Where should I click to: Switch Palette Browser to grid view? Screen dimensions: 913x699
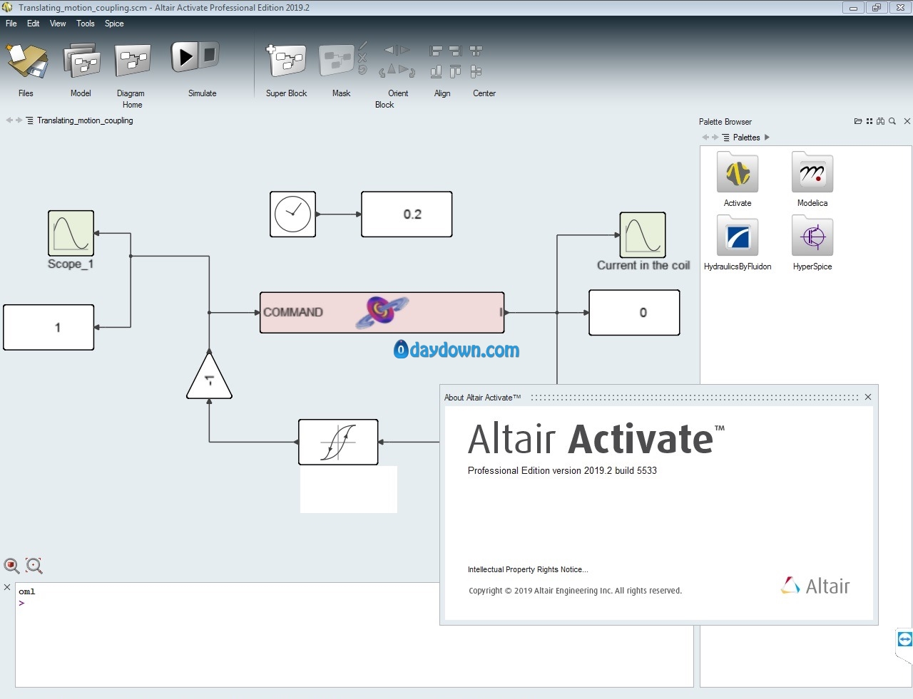869,121
